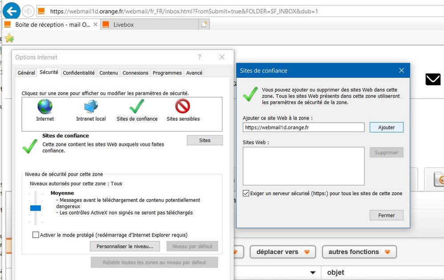The height and width of the screenshot is (280, 444).
Task: Select the Sites sensibles zone icon
Action: tap(183, 107)
